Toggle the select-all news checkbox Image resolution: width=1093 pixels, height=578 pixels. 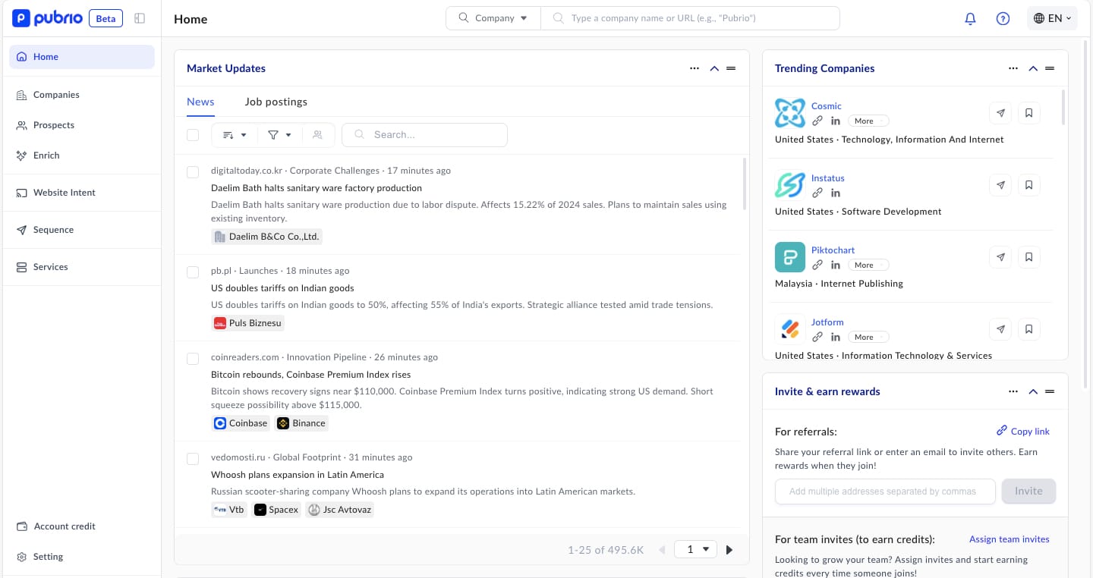[x=193, y=135]
